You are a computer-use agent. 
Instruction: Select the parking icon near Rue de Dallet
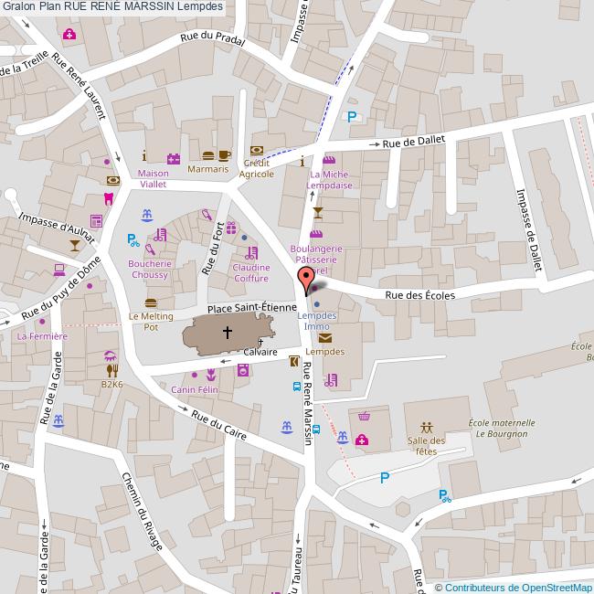(x=352, y=116)
